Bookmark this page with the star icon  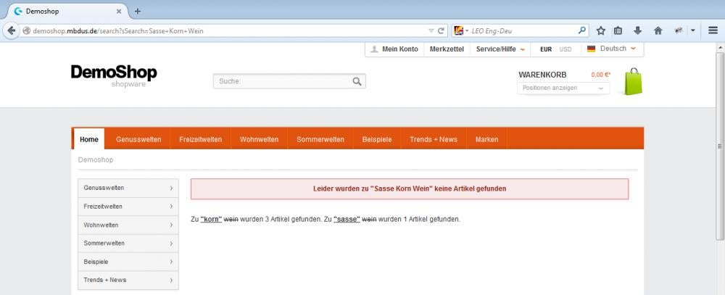(x=601, y=30)
